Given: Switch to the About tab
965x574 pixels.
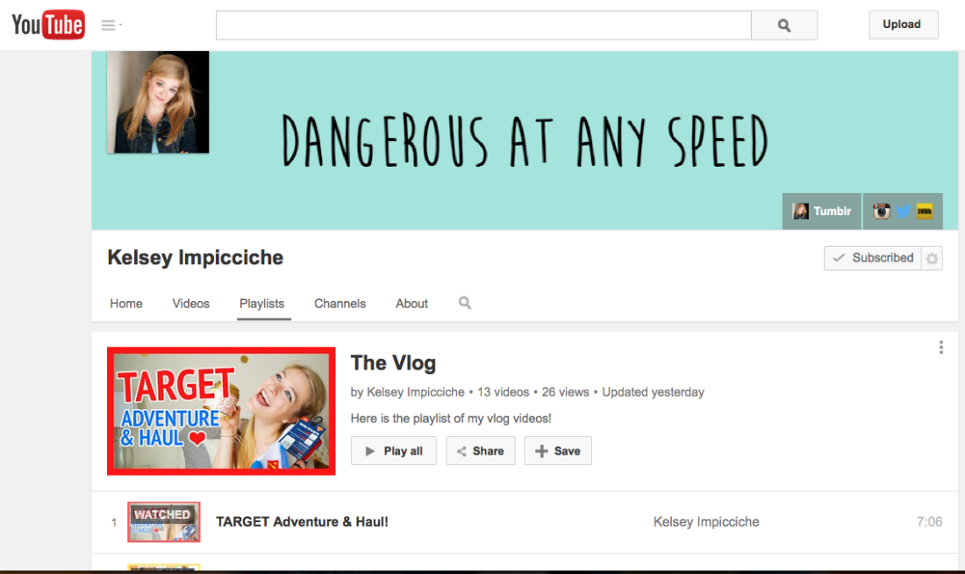Looking at the screenshot, I should coord(411,304).
